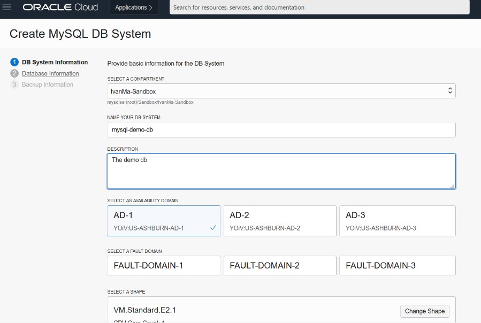Choose FAULT-DOMAIN-3

(397, 265)
